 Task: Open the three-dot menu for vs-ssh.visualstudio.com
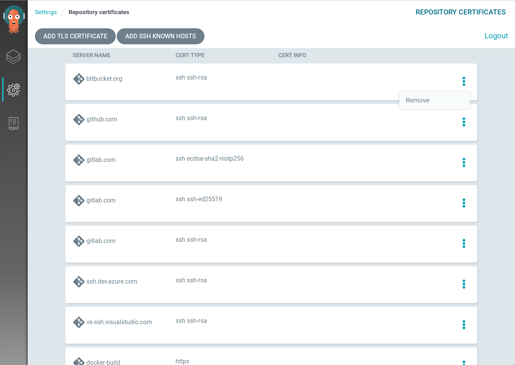464,325
